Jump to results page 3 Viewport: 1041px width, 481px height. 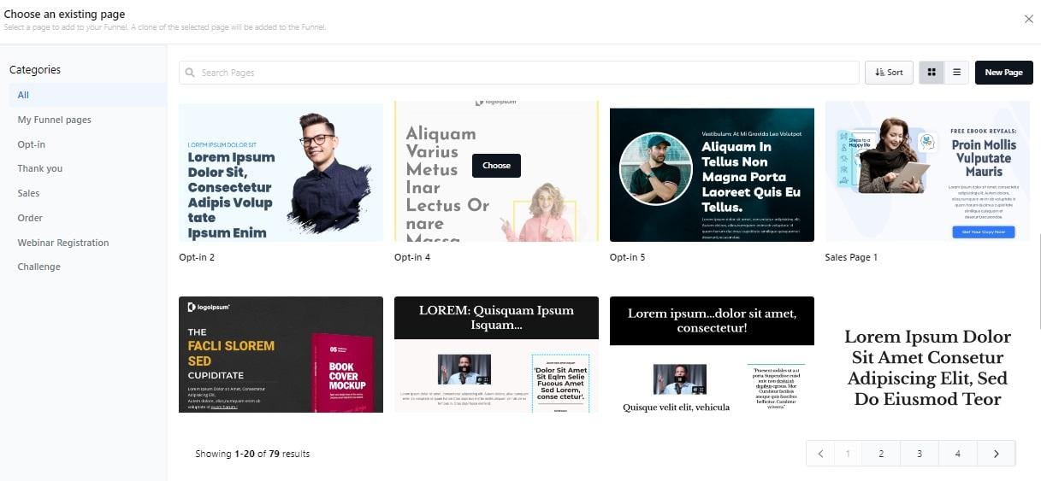[920, 454]
